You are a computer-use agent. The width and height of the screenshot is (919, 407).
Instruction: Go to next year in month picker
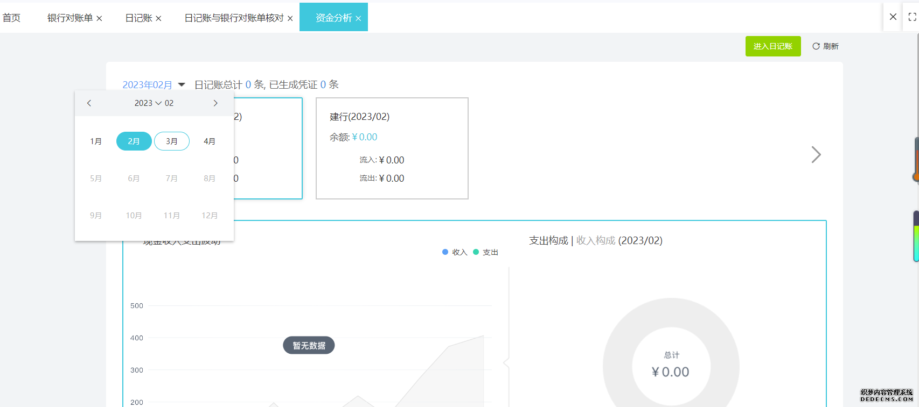(x=215, y=103)
